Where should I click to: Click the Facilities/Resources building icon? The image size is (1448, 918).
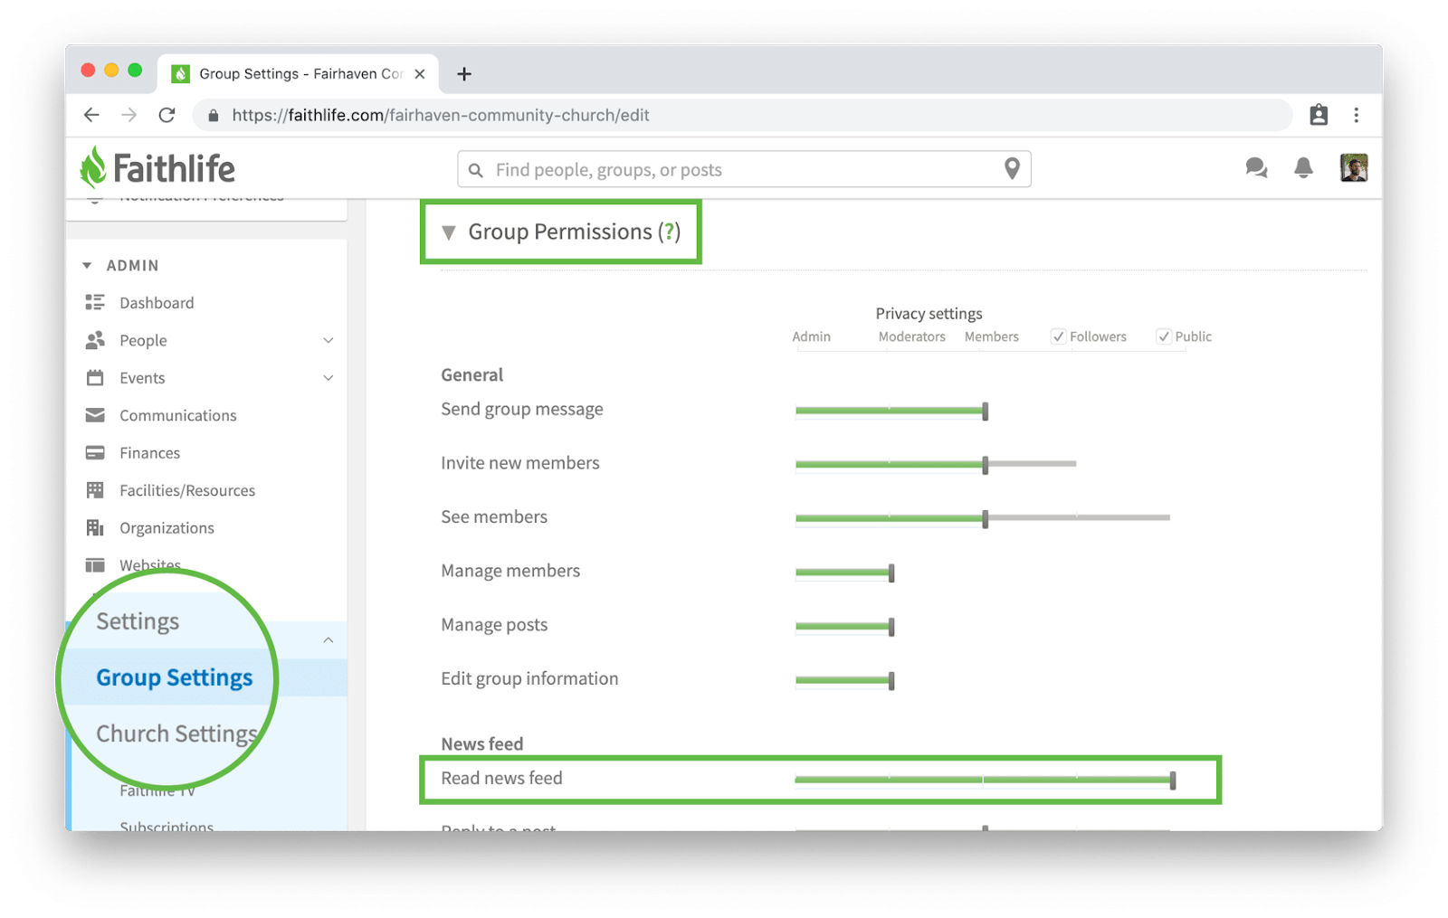click(95, 489)
